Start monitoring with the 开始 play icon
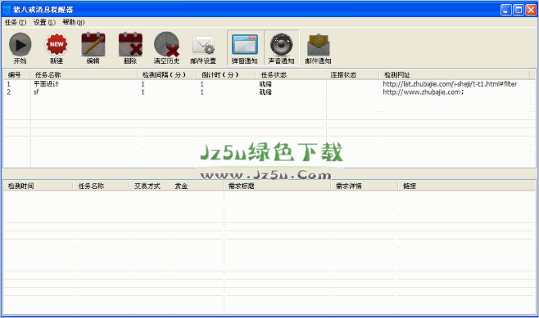539x318 pixels. pyautogui.click(x=20, y=47)
